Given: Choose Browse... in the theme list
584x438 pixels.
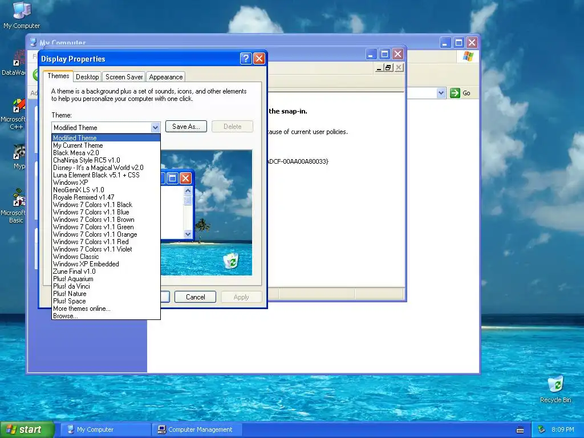Looking at the screenshot, I should point(106,316).
